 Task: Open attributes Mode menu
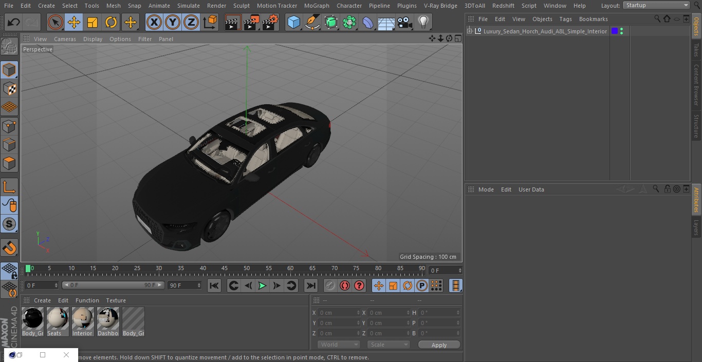tap(486, 189)
